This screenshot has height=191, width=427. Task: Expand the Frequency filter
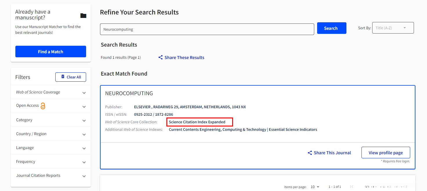84,162
